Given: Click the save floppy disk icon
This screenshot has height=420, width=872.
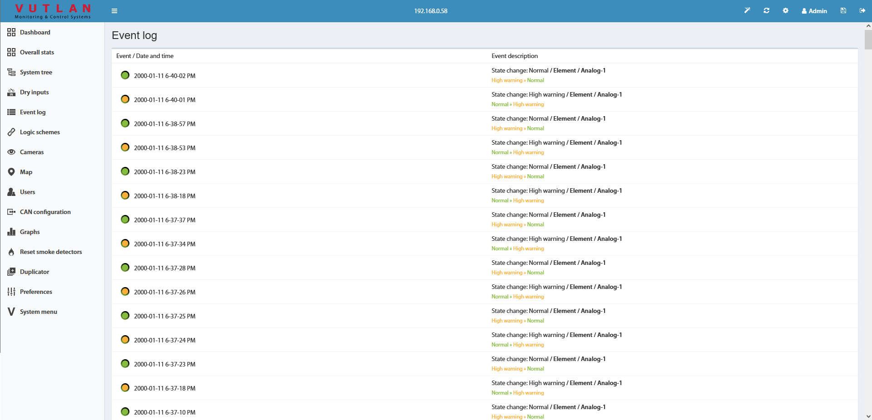Looking at the screenshot, I should point(843,10).
